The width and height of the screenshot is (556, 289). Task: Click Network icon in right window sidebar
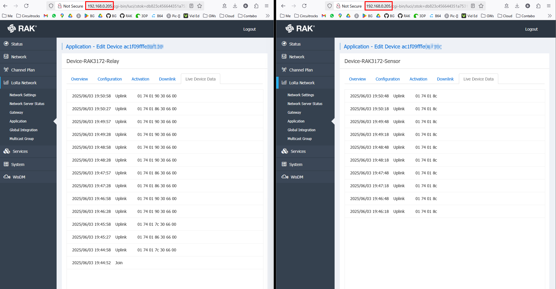(284, 57)
